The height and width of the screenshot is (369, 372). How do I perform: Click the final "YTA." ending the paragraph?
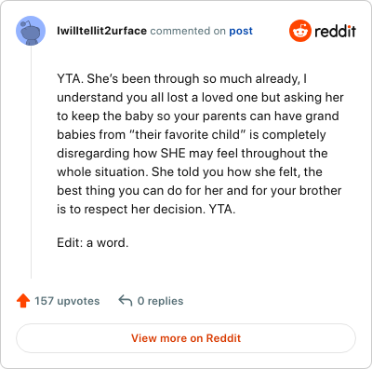point(222,209)
